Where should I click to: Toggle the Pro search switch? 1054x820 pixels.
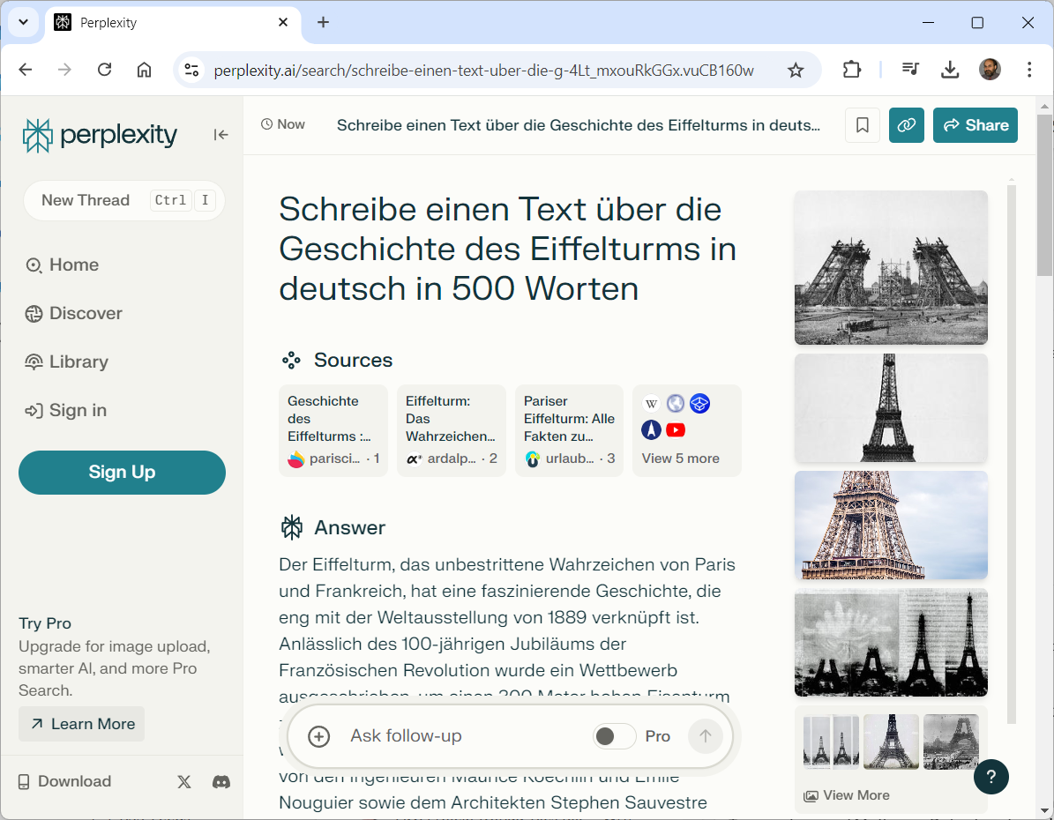(x=614, y=736)
